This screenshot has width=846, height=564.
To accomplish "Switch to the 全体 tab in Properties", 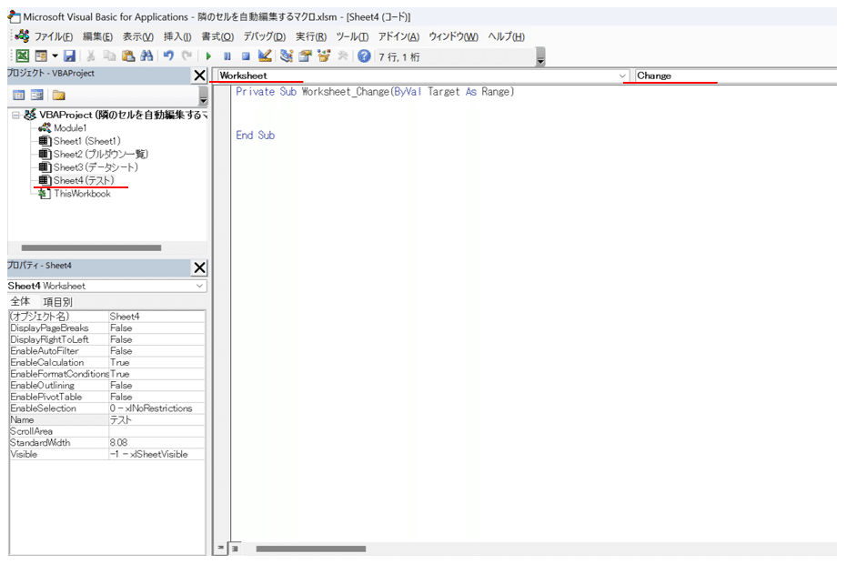I will tap(21, 302).
